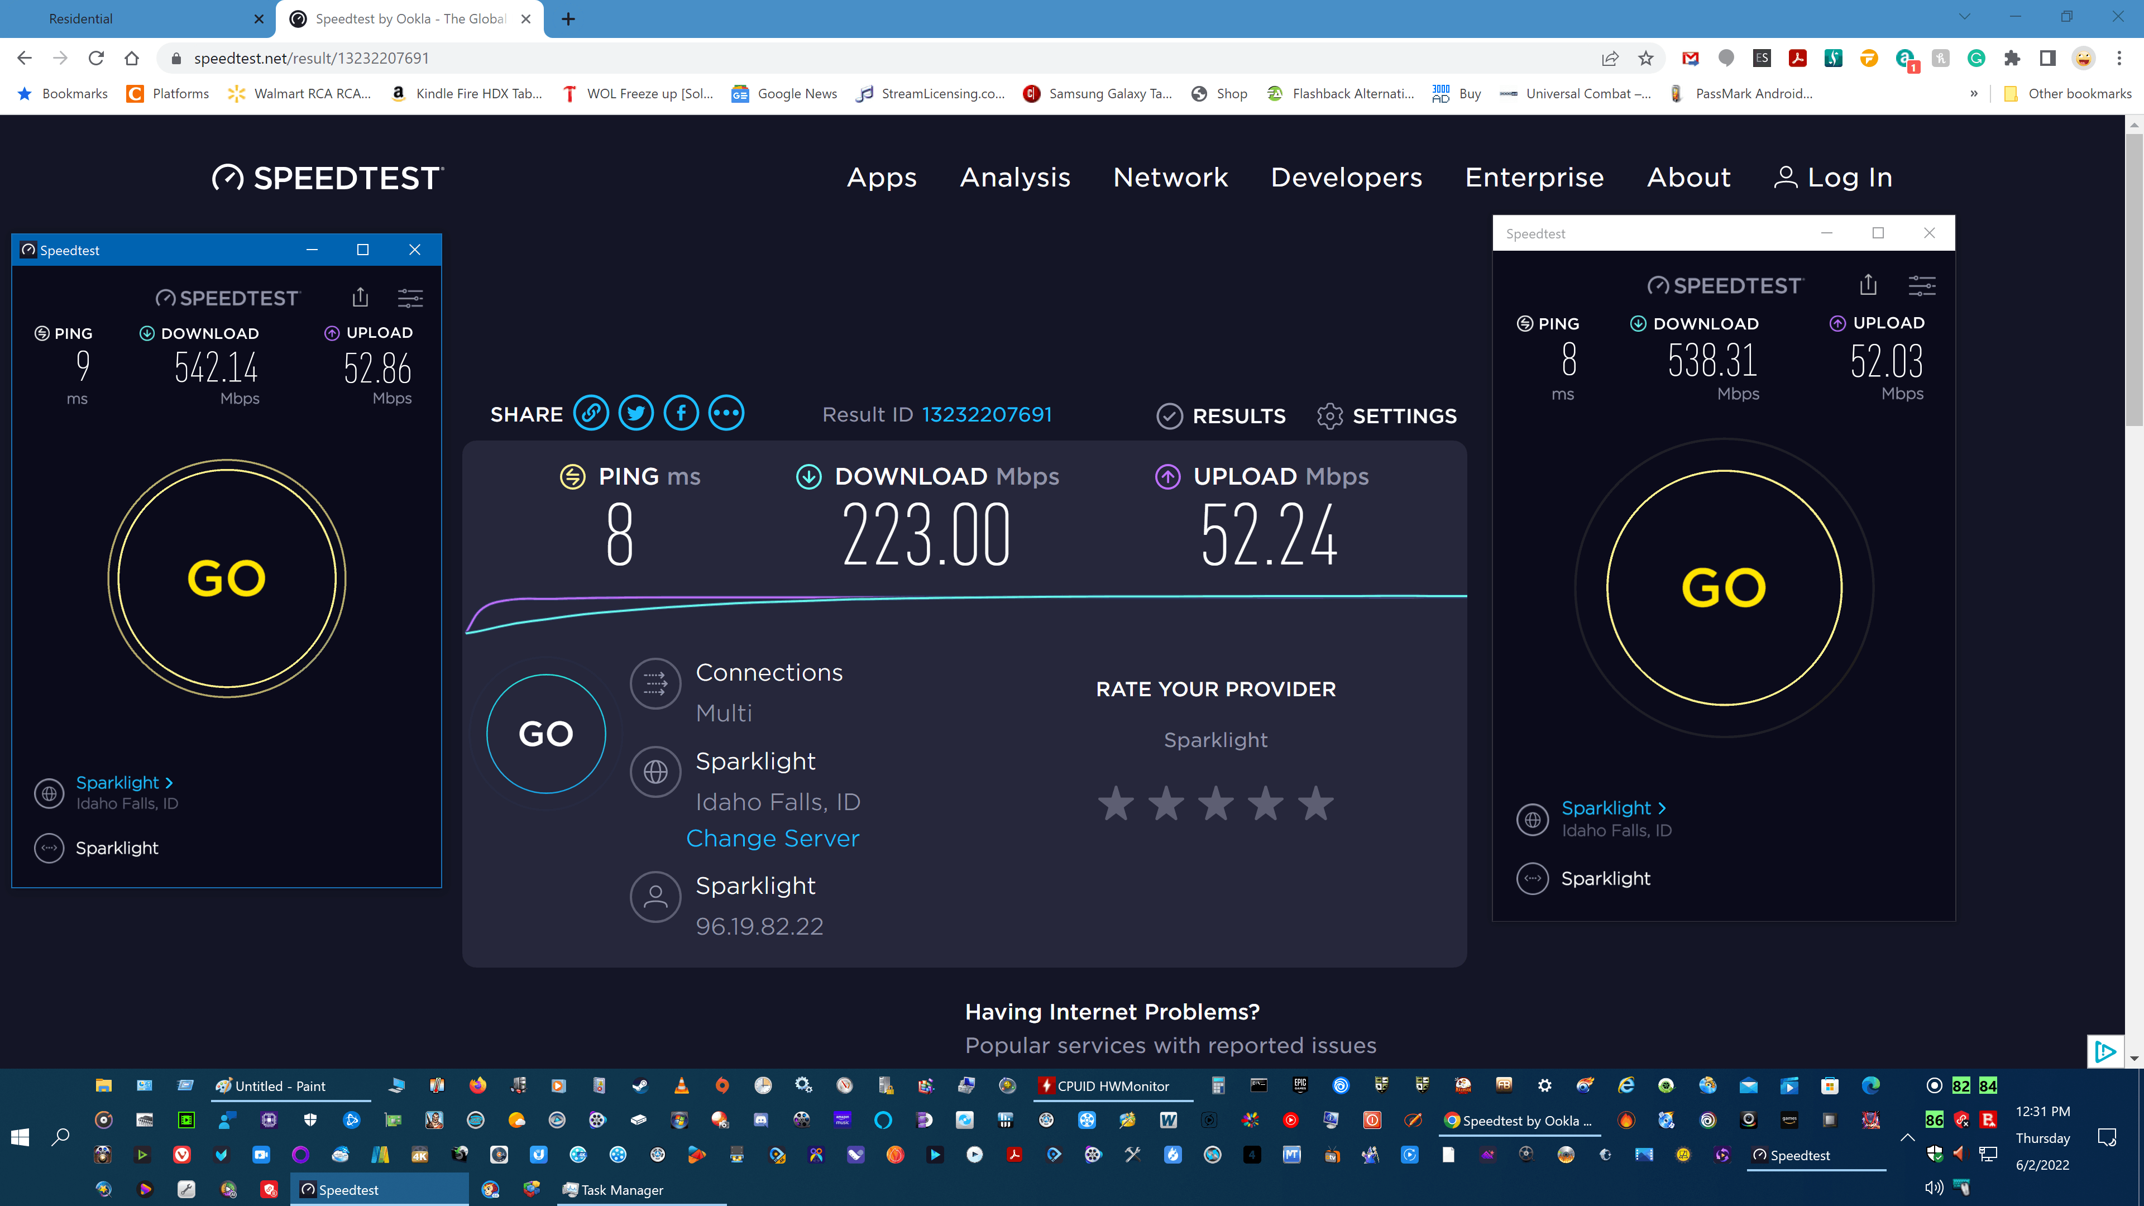Open more sharing options ellipsis icon
This screenshot has width=2144, height=1206.
tap(726, 414)
